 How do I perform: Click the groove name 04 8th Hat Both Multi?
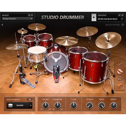[x=108, y=19]
